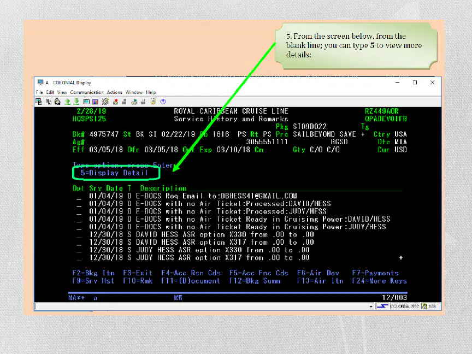Open Display settings toolbar icon
This screenshot has width=472, height=354.
point(86,102)
